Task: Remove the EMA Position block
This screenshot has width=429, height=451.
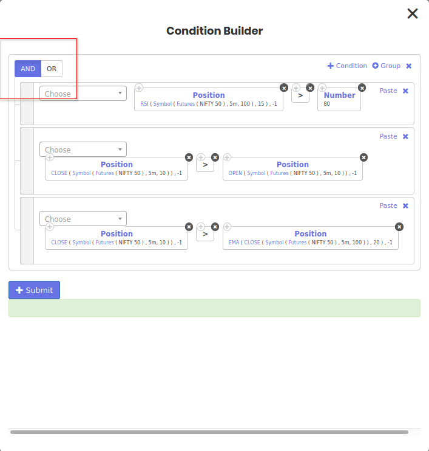Action: pyautogui.click(x=399, y=226)
